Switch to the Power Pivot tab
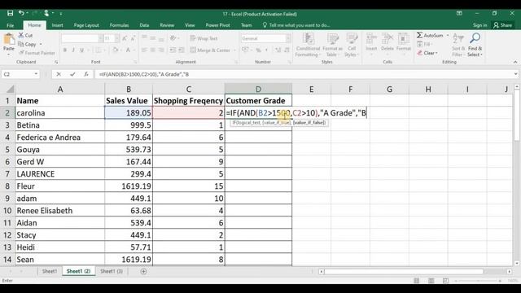 (217, 25)
